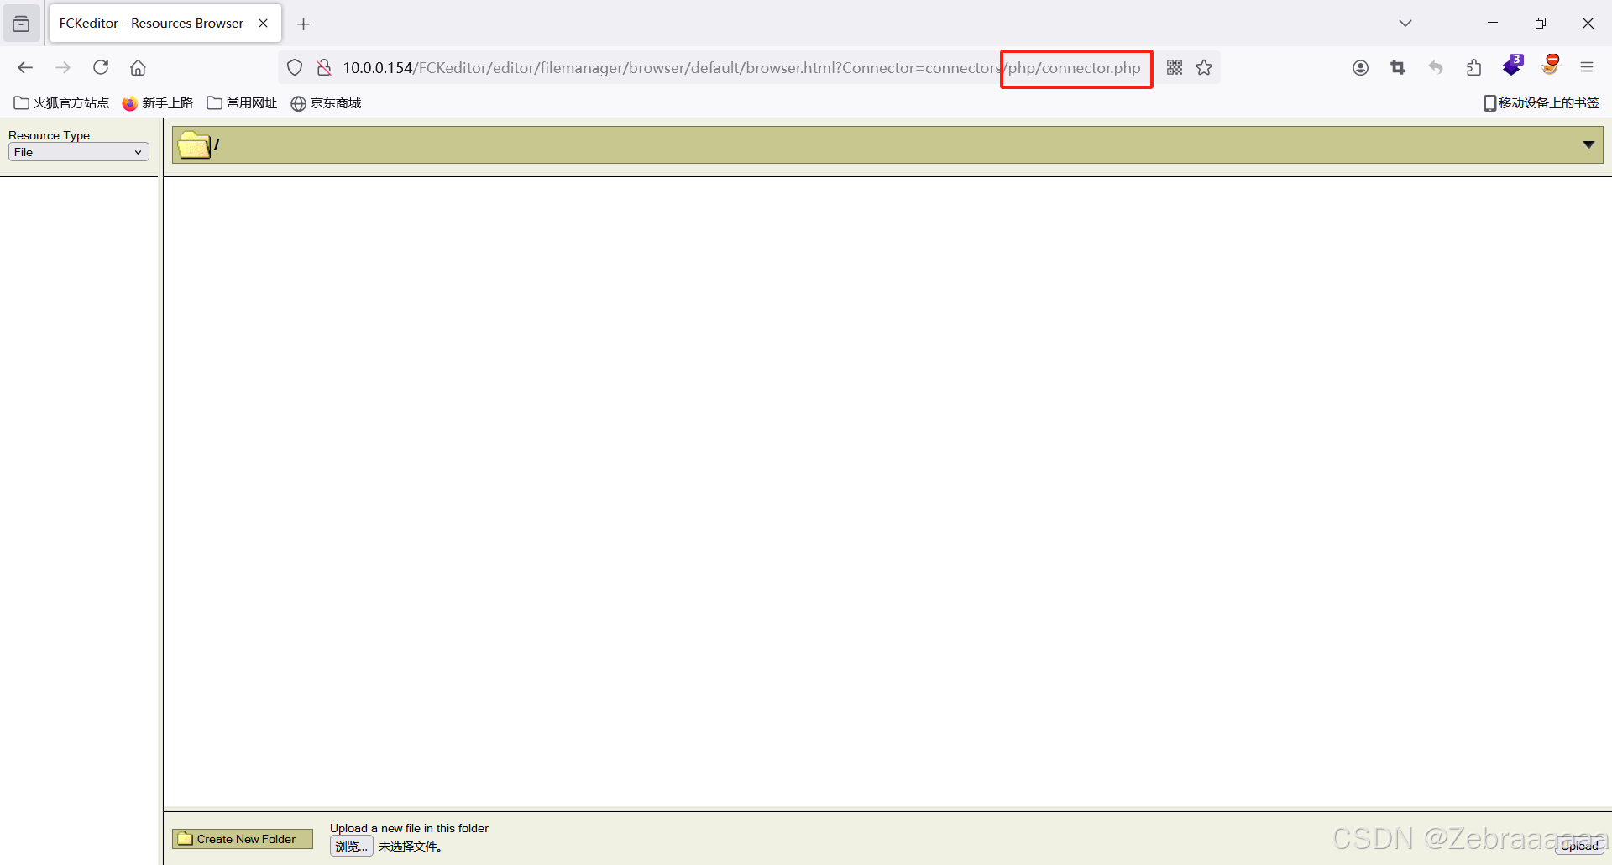Close the browser window
The width and height of the screenshot is (1612, 865).
click(1588, 24)
